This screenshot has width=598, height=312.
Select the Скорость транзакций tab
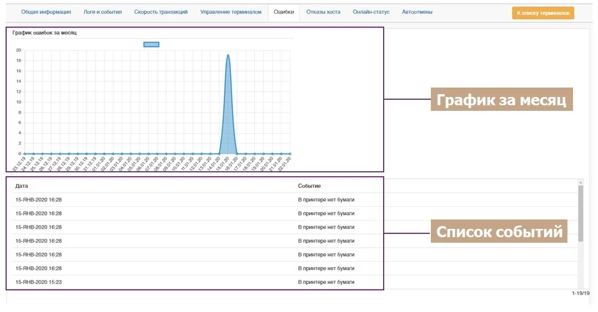[161, 12]
